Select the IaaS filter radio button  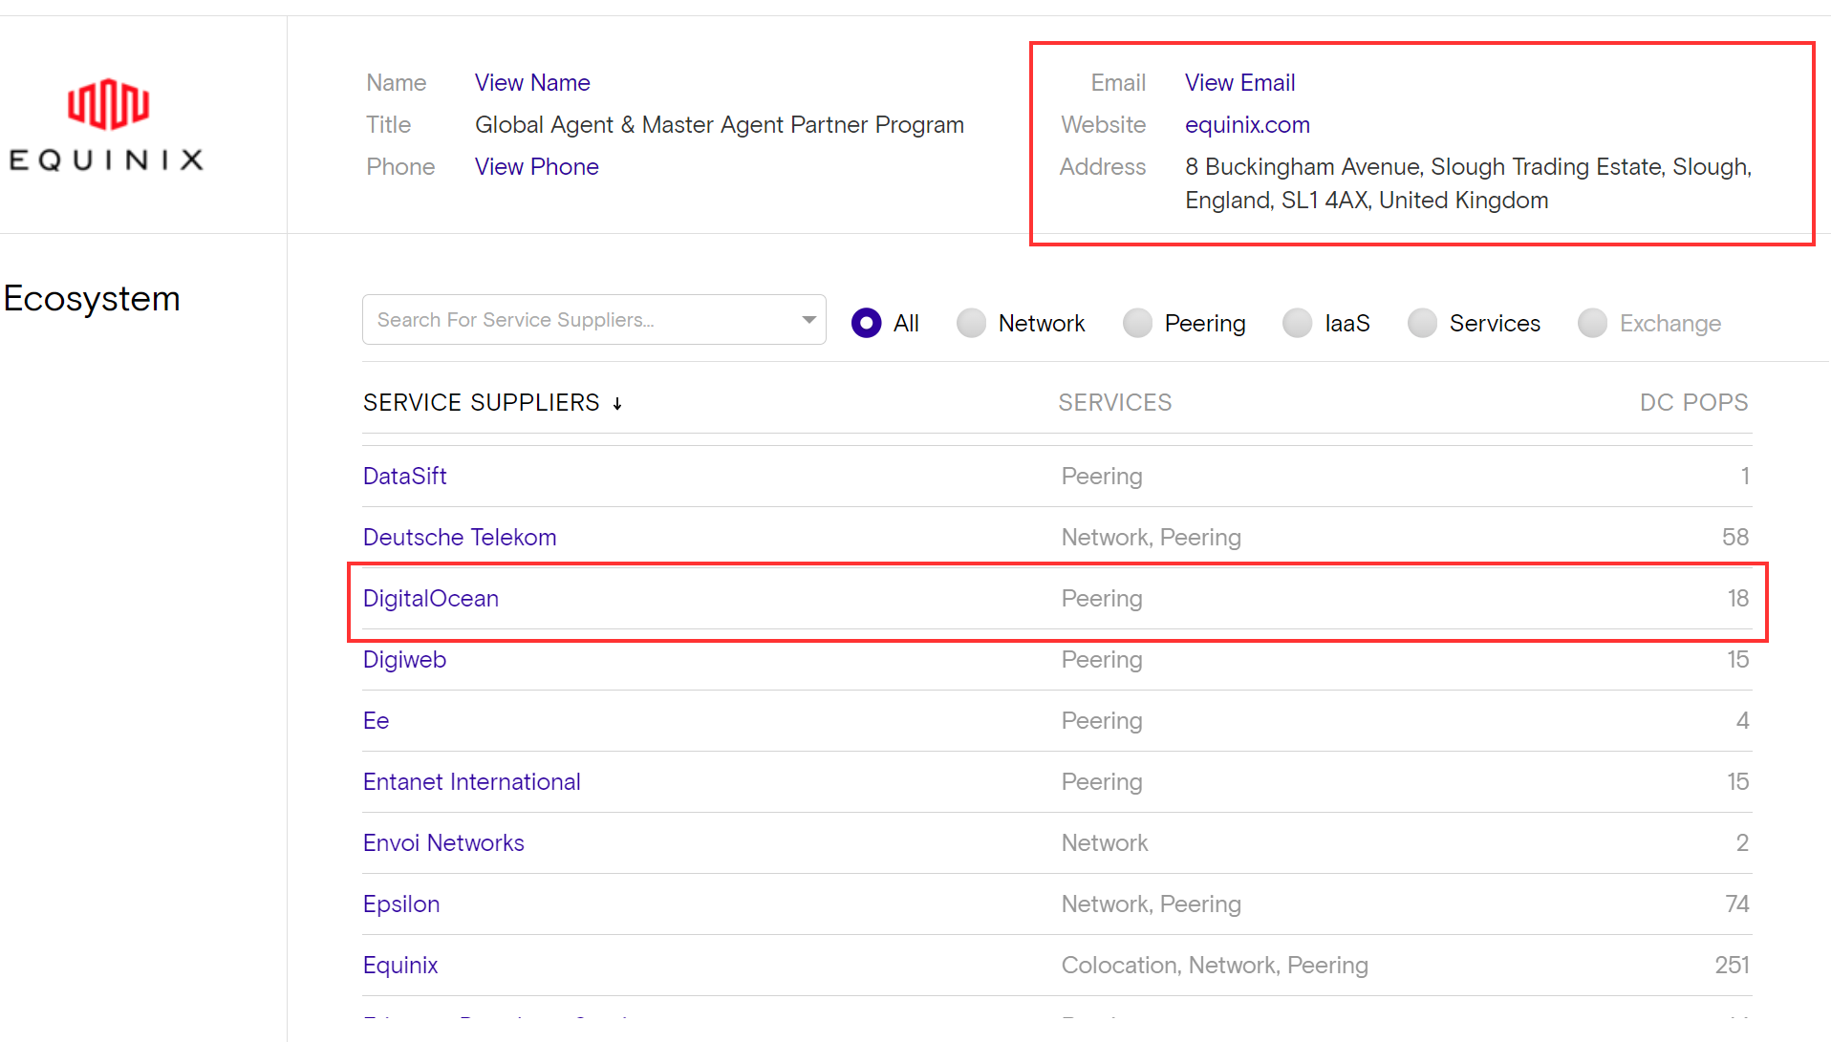[1297, 323]
